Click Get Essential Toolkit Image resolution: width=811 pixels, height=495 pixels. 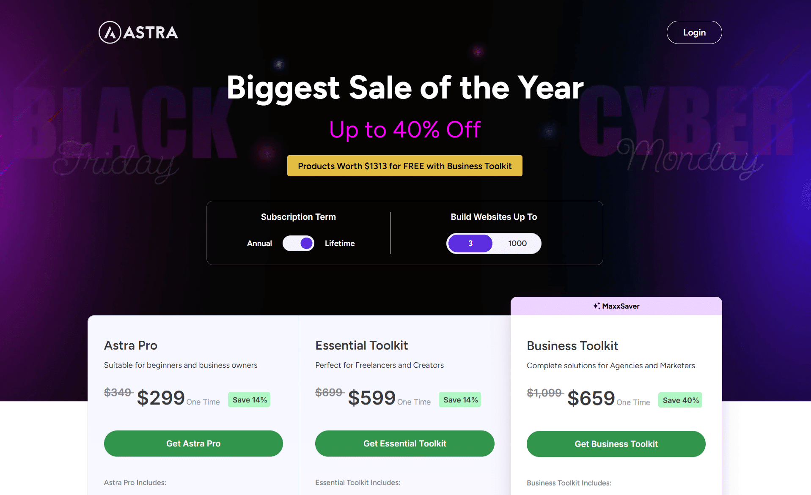(x=404, y=443)
